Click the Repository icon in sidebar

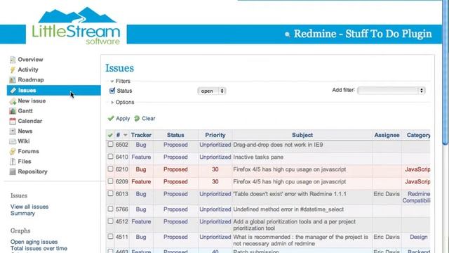13,171
